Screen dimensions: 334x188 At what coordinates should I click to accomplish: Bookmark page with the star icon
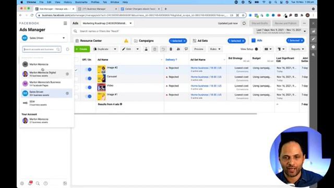click(x=243, y=15)
